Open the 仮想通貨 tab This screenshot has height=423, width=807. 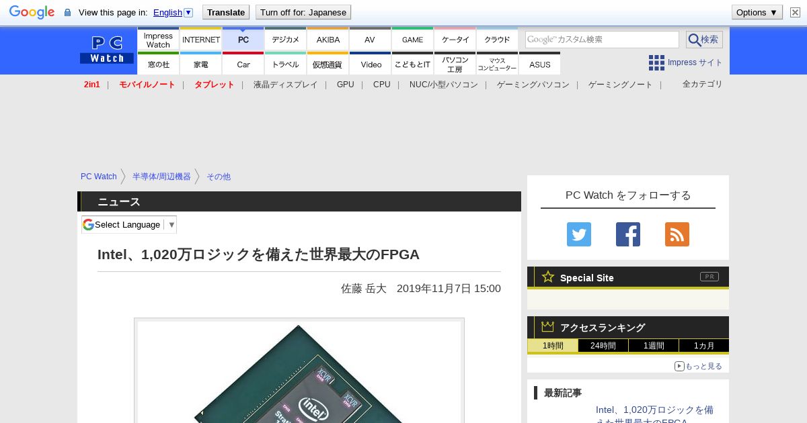[328, 64]
